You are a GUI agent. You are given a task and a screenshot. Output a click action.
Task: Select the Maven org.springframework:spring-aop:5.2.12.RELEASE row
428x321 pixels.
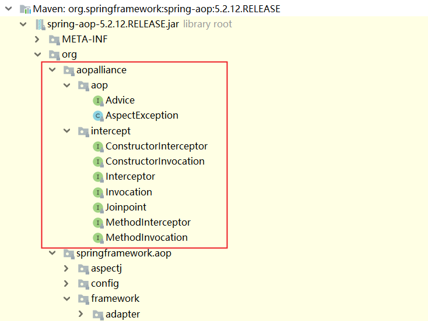coord(157,9)
